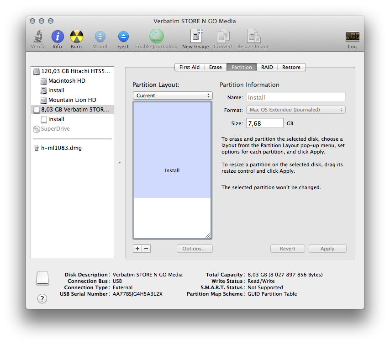Click the Size field showing 7,68
Viewport: 390px width, 345px height.
click(x=265, y=123)
